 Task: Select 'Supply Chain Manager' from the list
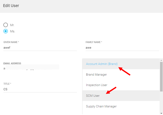101,106
